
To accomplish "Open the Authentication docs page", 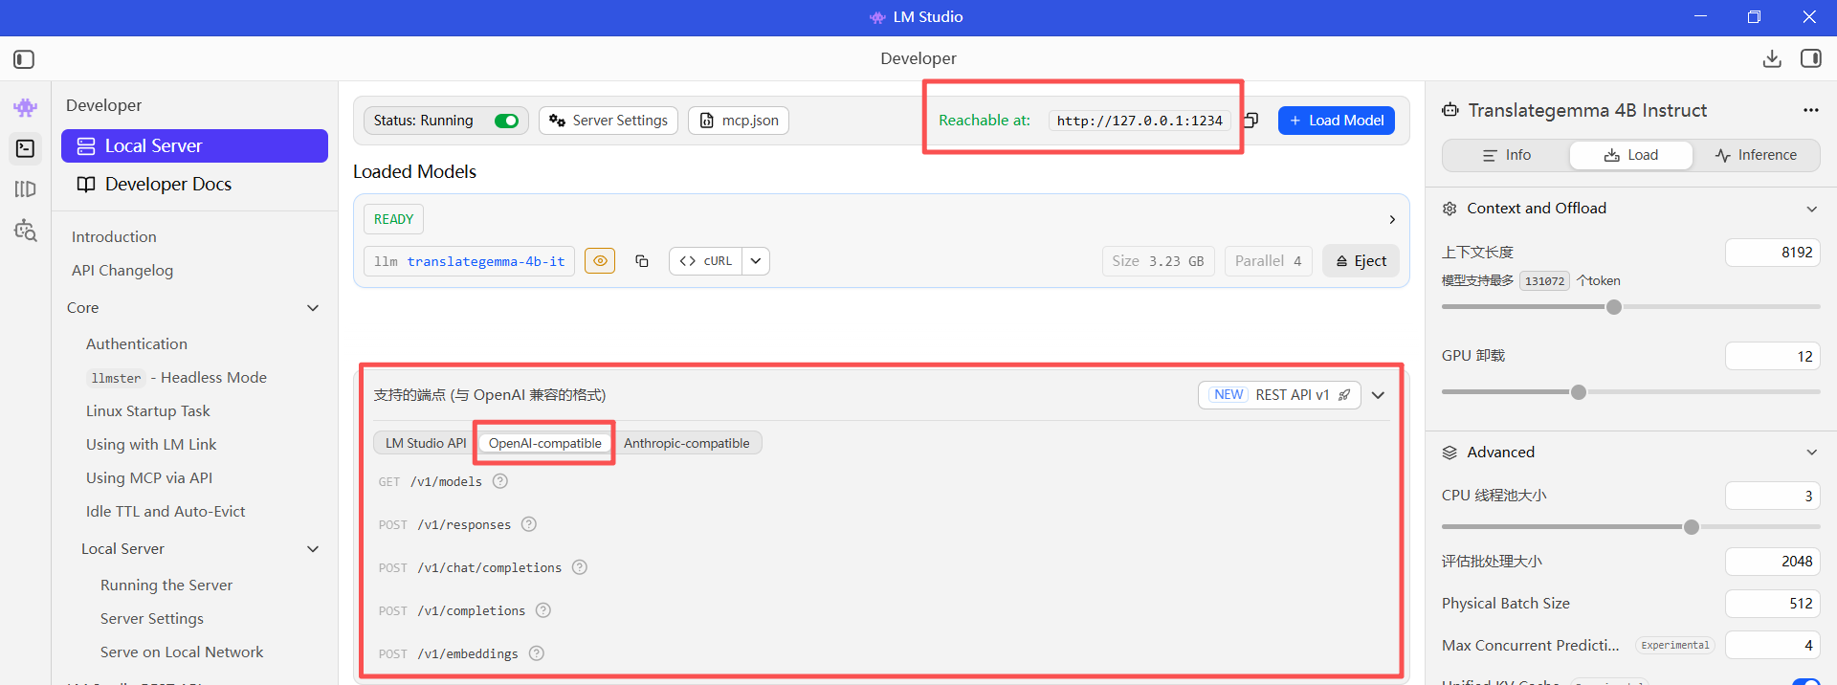I will [x=137, y=343].
